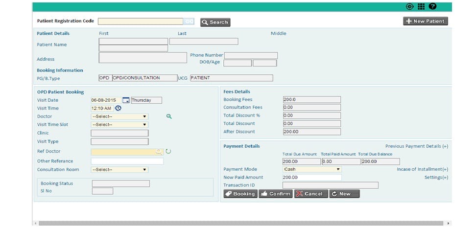Open the apps grid icon in header

click(x=421, y=7)
